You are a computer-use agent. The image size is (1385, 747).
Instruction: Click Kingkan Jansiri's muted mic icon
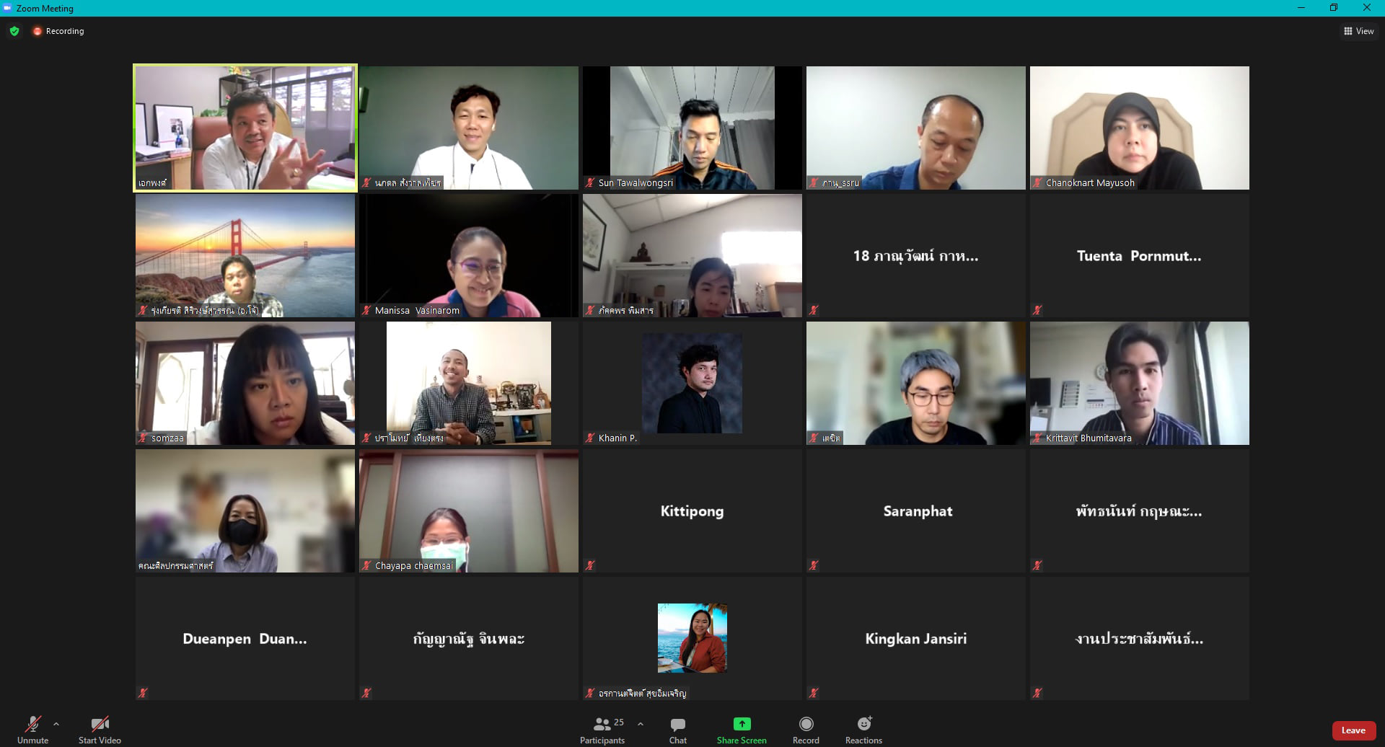point(814,693)
